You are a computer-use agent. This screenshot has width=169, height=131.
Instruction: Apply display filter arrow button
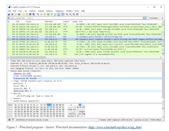145,18
